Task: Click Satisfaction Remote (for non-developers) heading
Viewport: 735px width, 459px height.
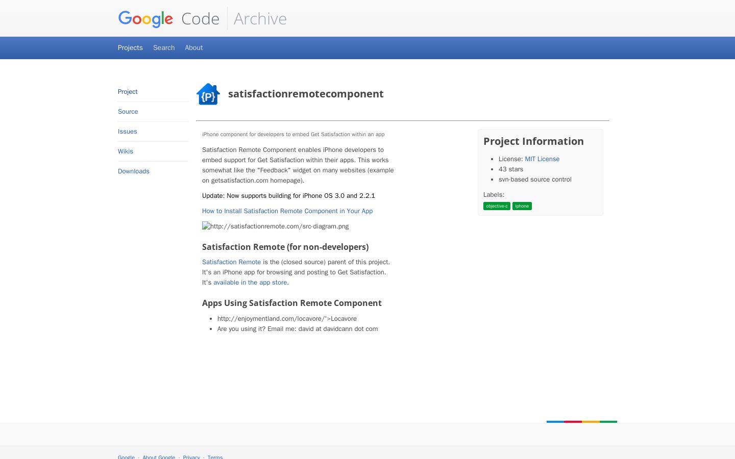Action: click(x=285, y=247)
